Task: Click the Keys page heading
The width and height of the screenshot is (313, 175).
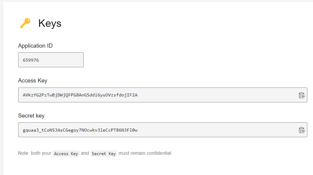Action: [x=50, y=23]
